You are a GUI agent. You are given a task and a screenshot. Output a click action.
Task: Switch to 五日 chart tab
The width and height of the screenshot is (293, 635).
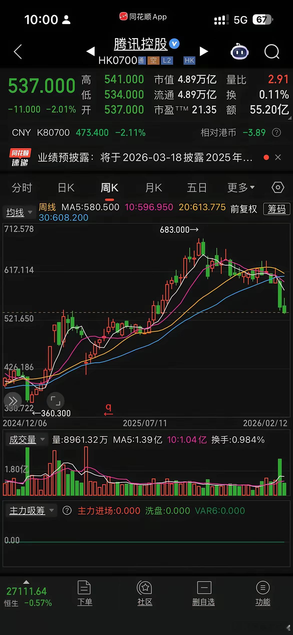point(197,188)
